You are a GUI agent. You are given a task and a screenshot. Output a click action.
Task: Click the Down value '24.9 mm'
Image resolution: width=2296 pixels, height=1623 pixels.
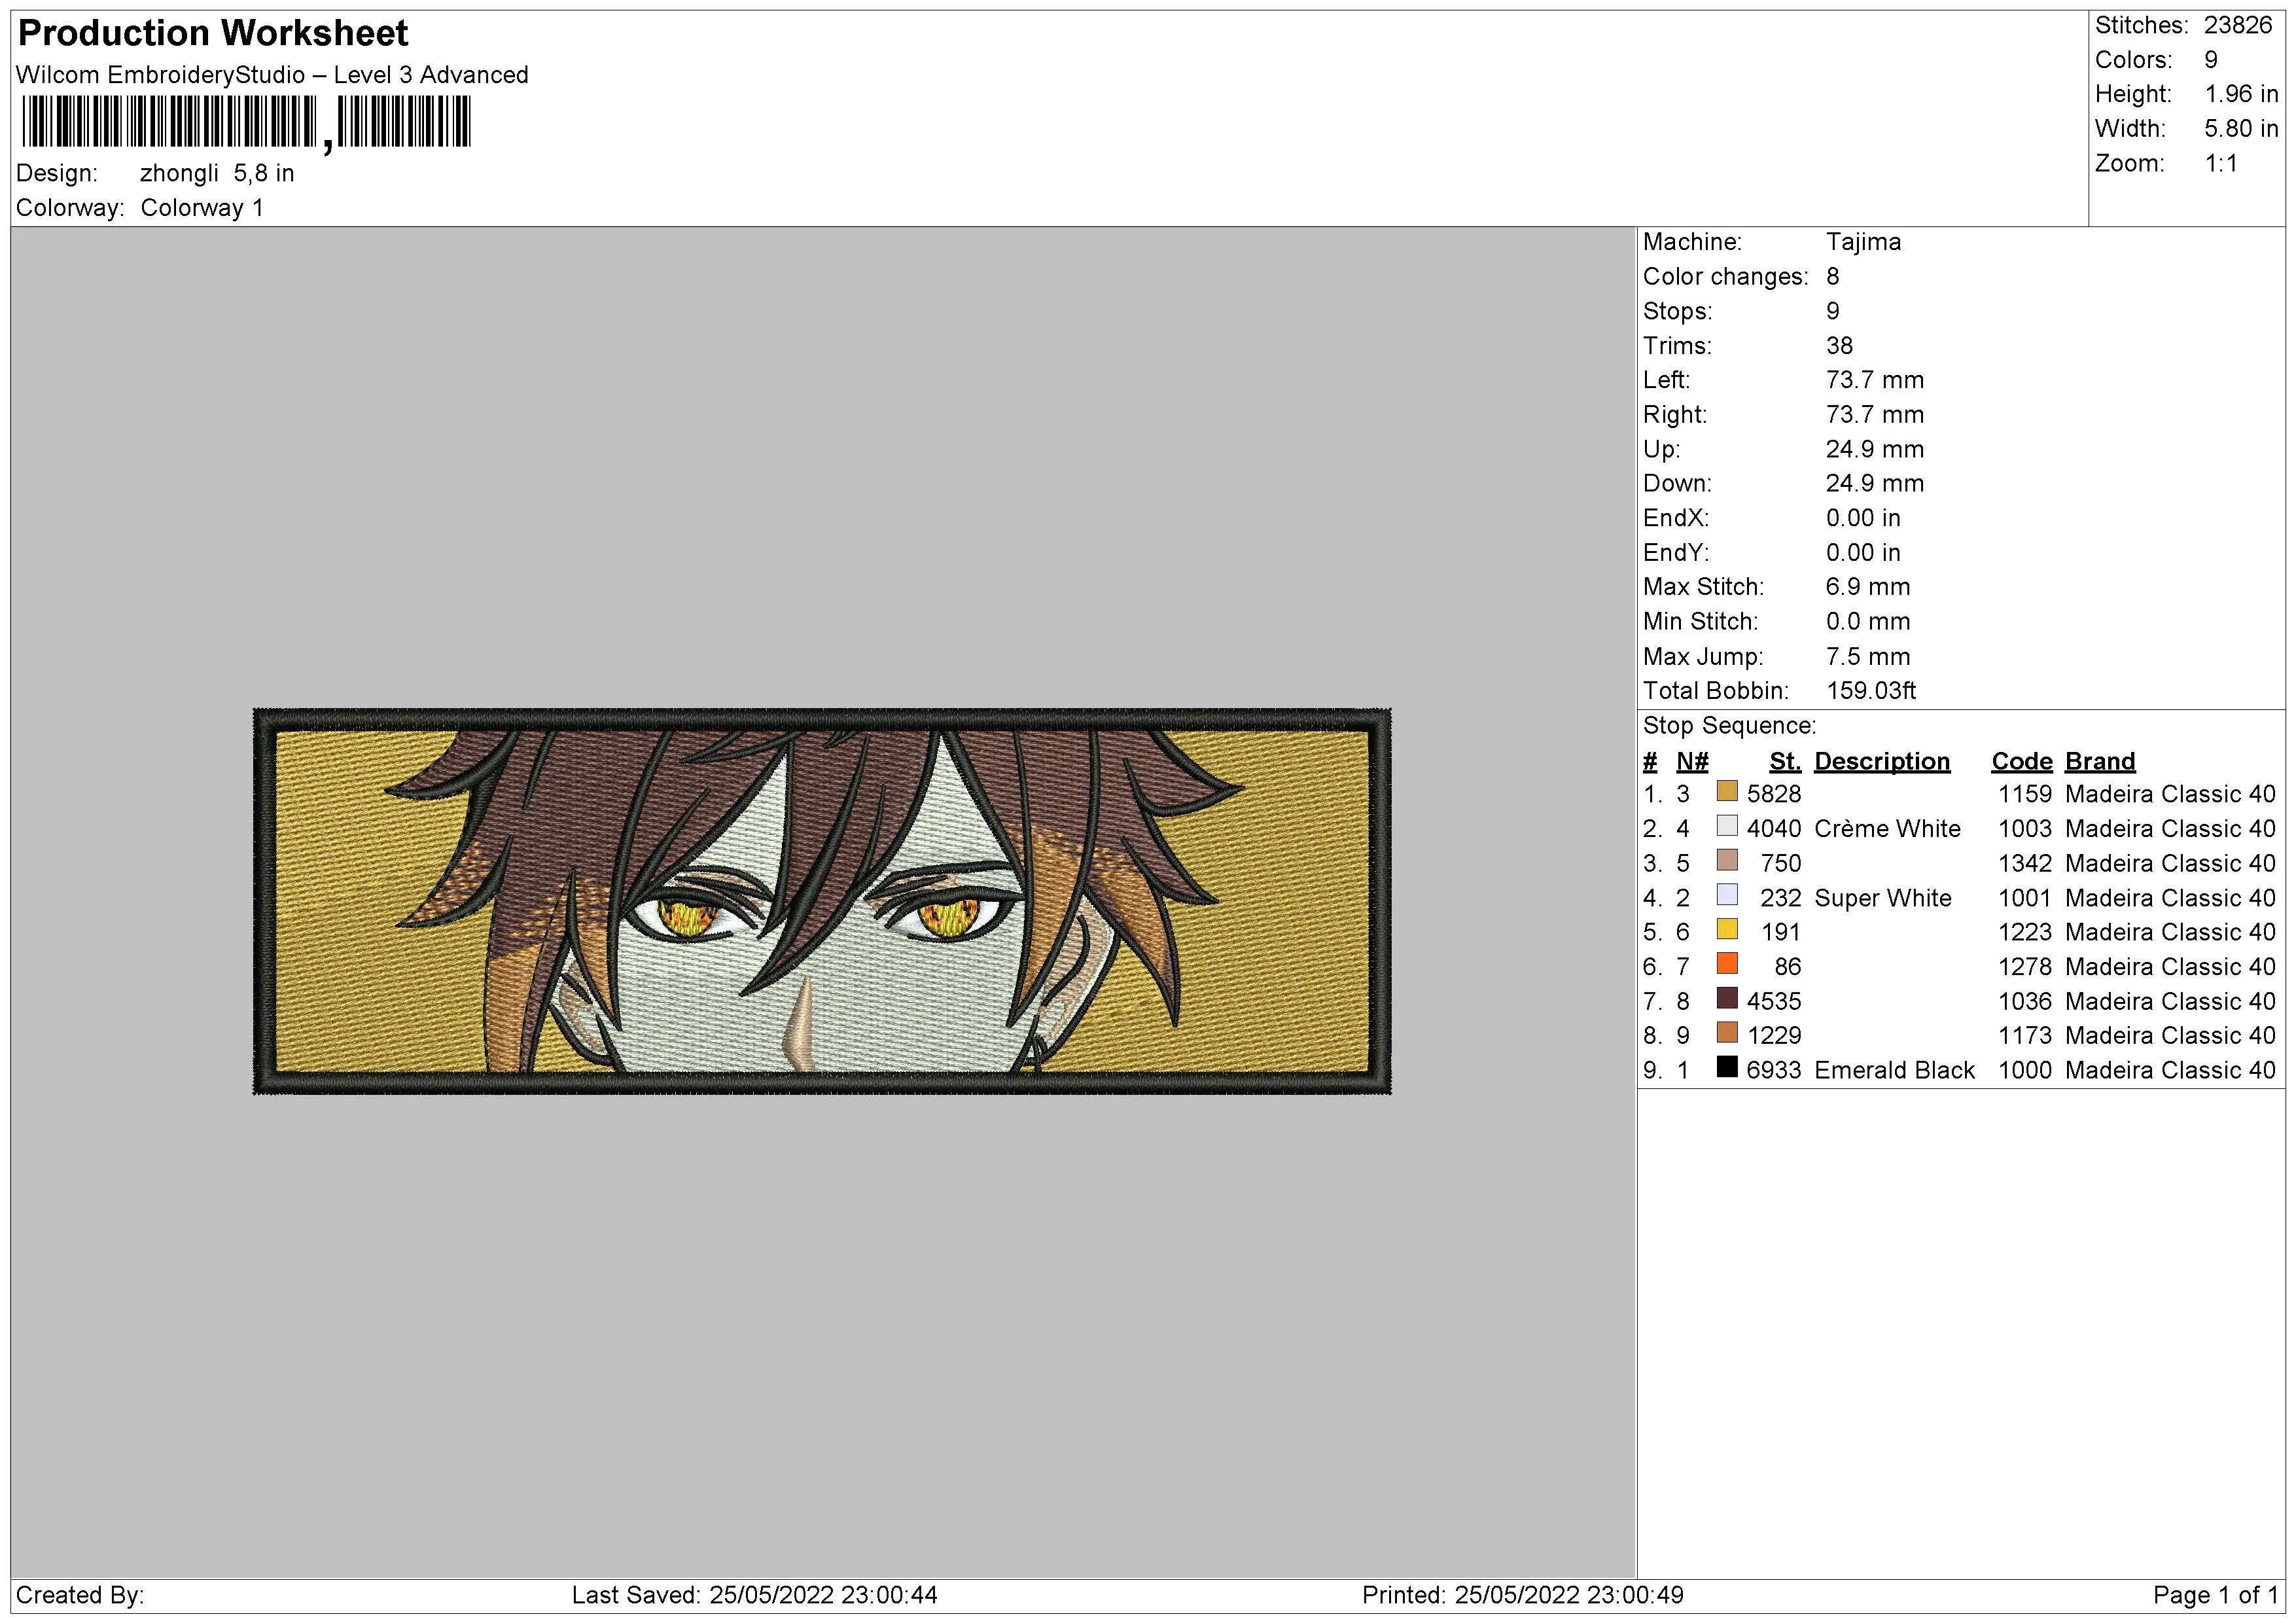point(1875,484)
